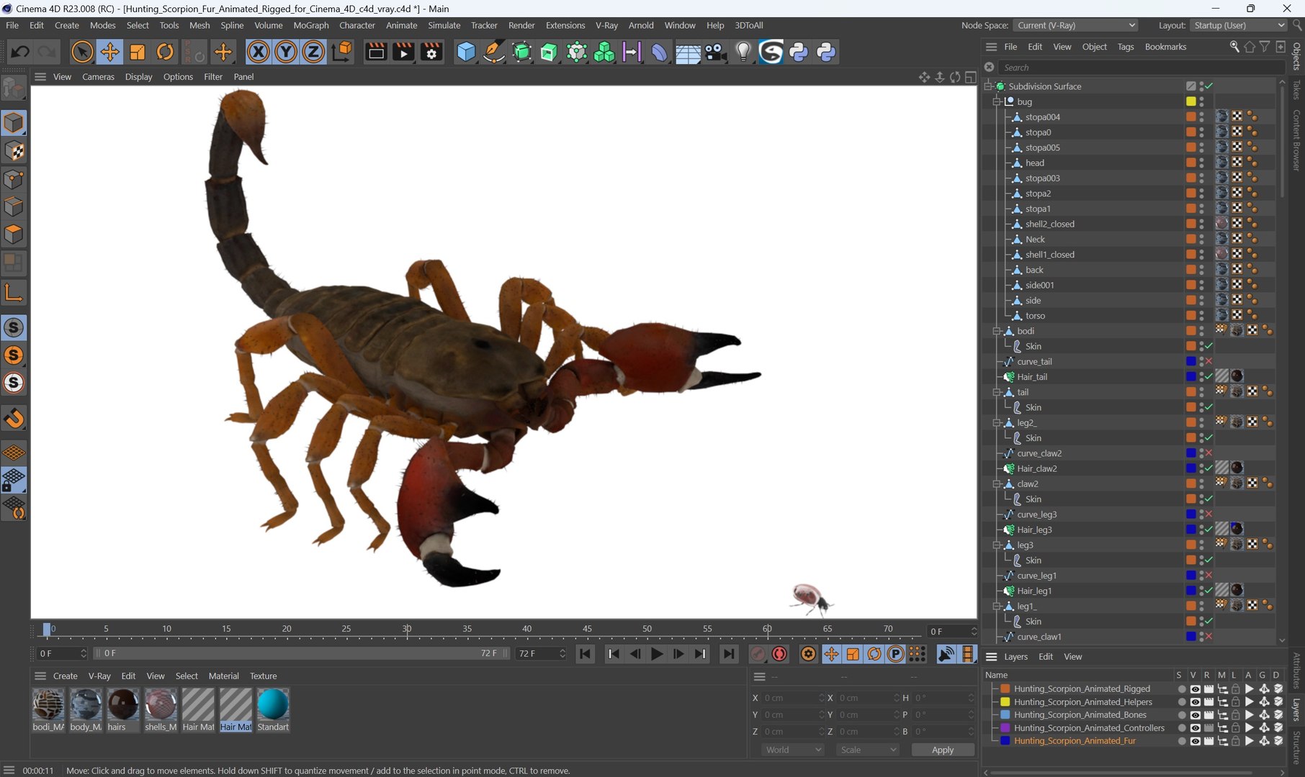Screen dimensions: 1305x777
Task: Click the yellow layer swatch of bug
Action: tap(1191, 101)
